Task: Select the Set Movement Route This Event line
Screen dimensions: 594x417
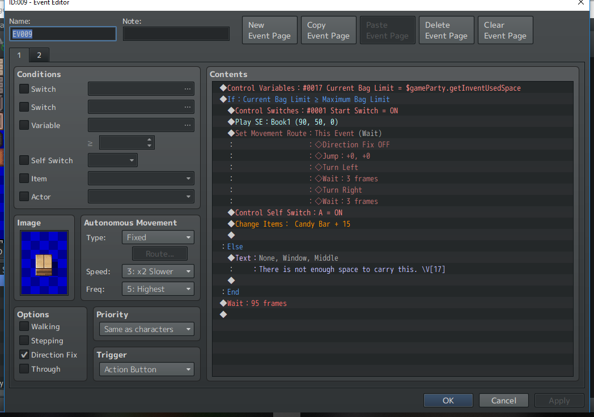Action: [x=393, y=133]
